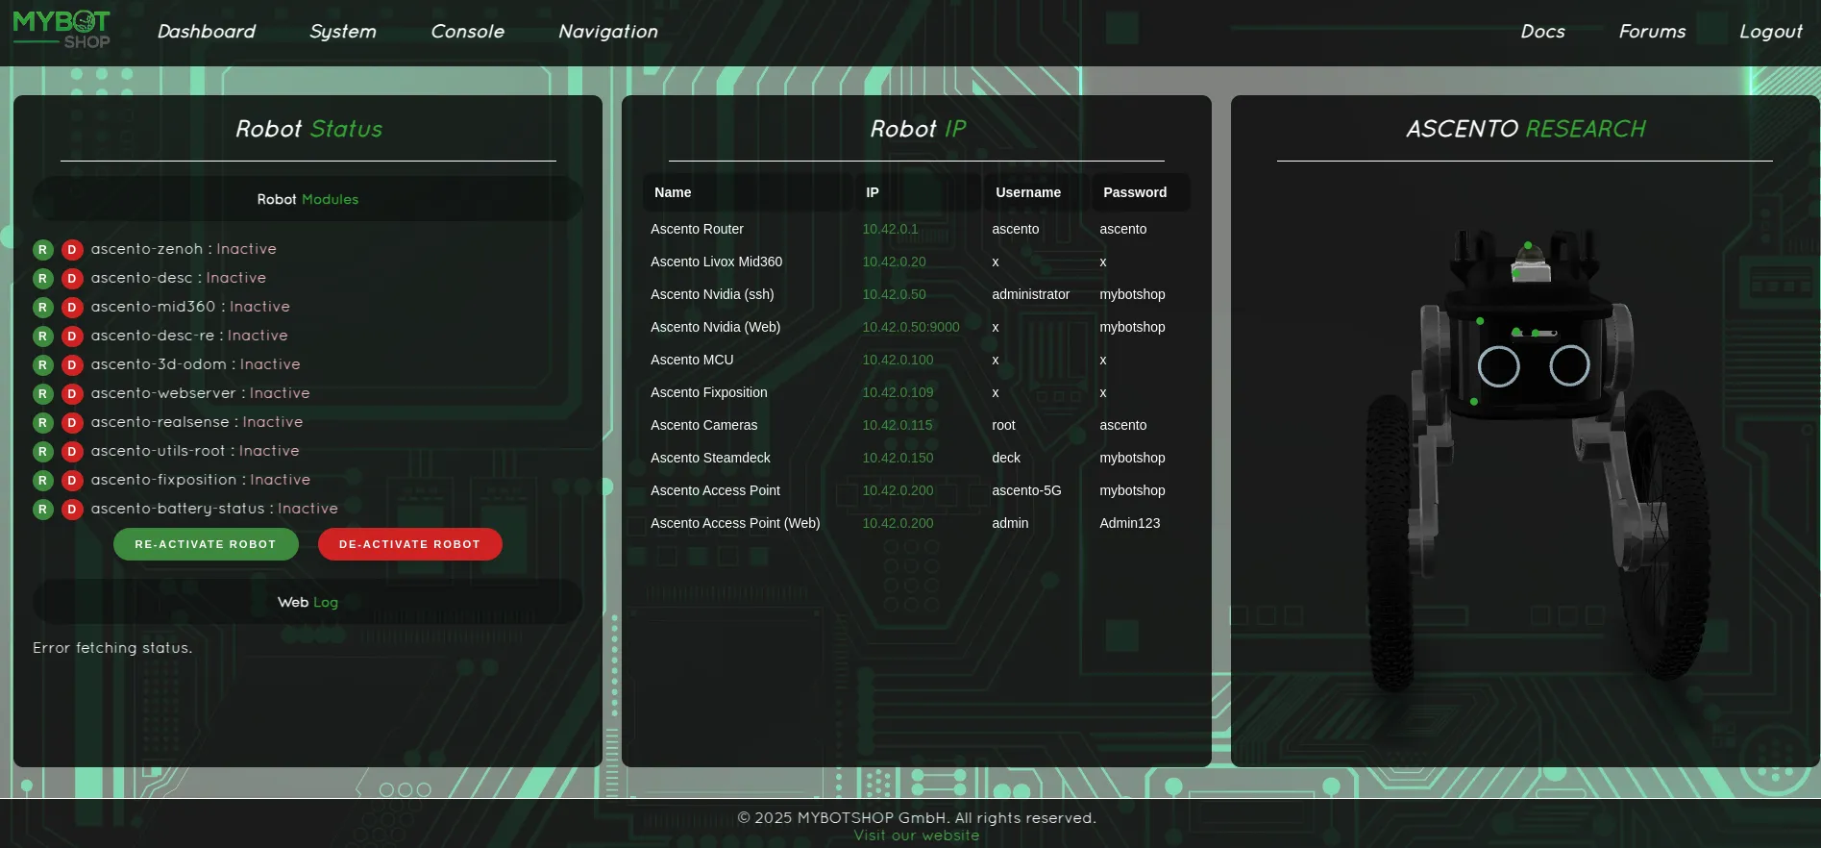Click the red D icon for ascento-desc
This screenshot has width=1821, height=848.
click(x=72, y=279)
